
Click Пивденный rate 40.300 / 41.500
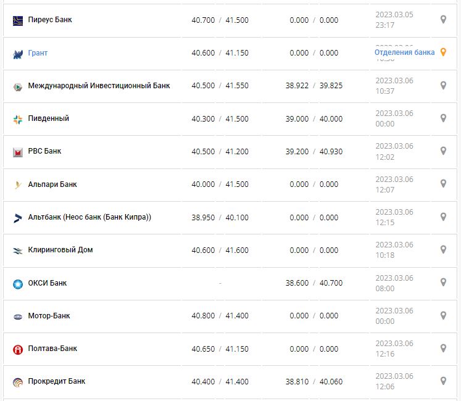pyautogui.click(x=220, y=118)
